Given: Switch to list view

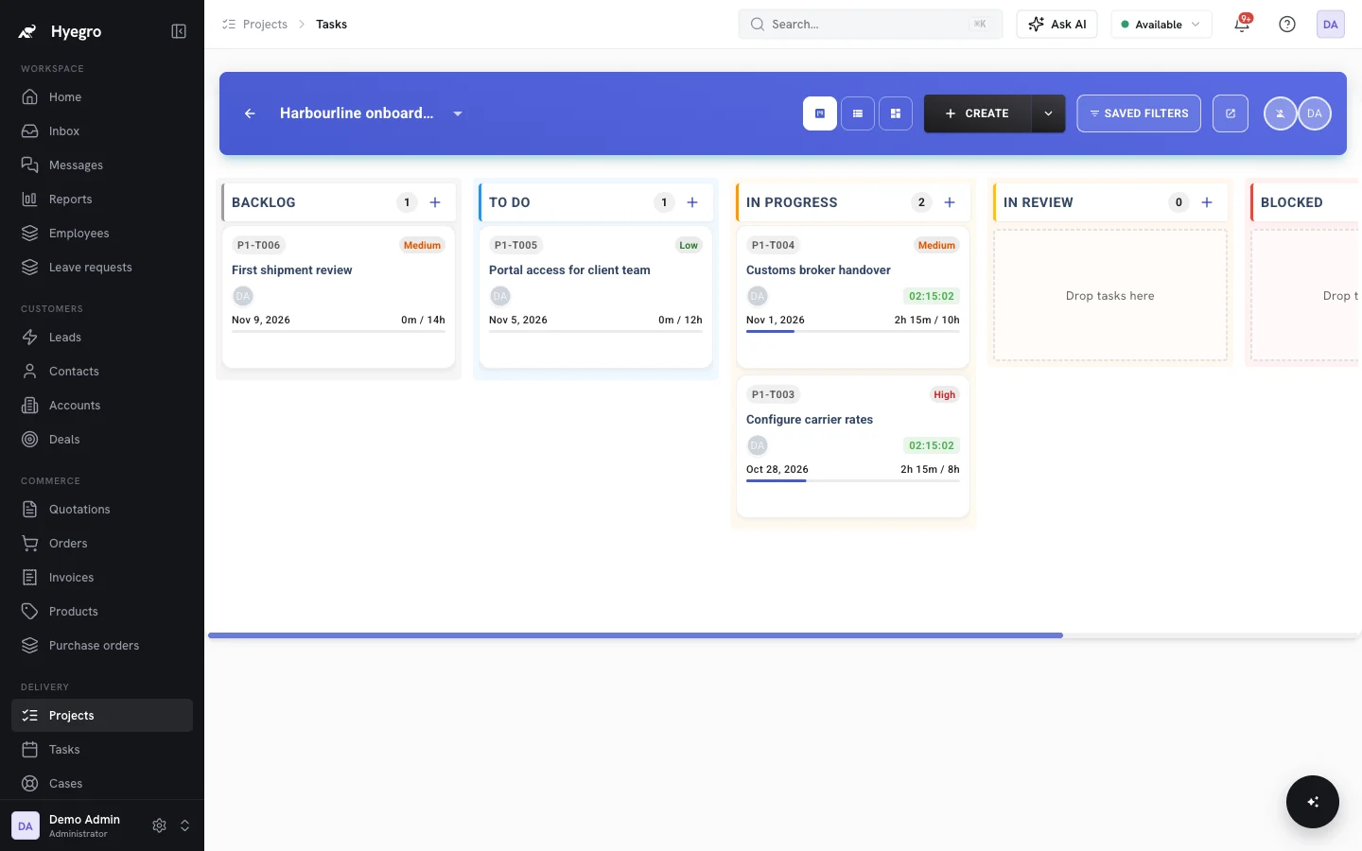Looking at the screenshot, I should click(x=858, y=113).
